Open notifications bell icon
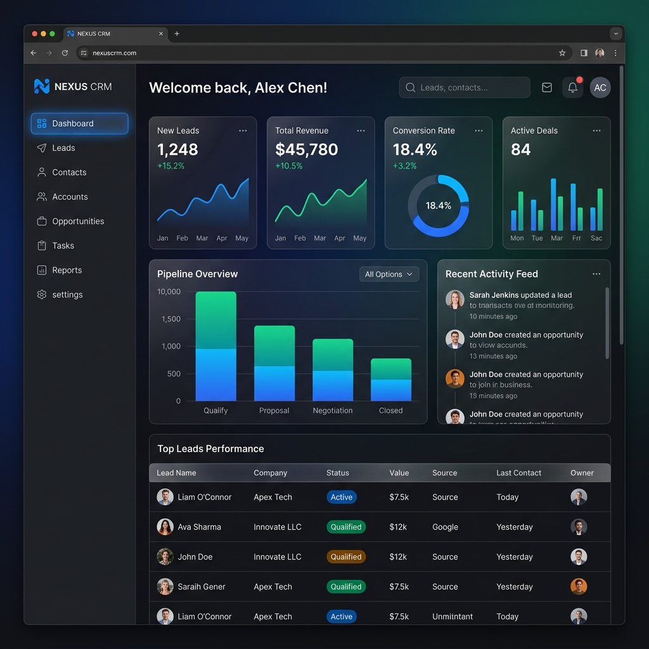The width and height of the screenshot is (649, 649). tap(573, 87)
